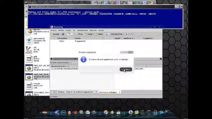Click the Estado column header

88,38
